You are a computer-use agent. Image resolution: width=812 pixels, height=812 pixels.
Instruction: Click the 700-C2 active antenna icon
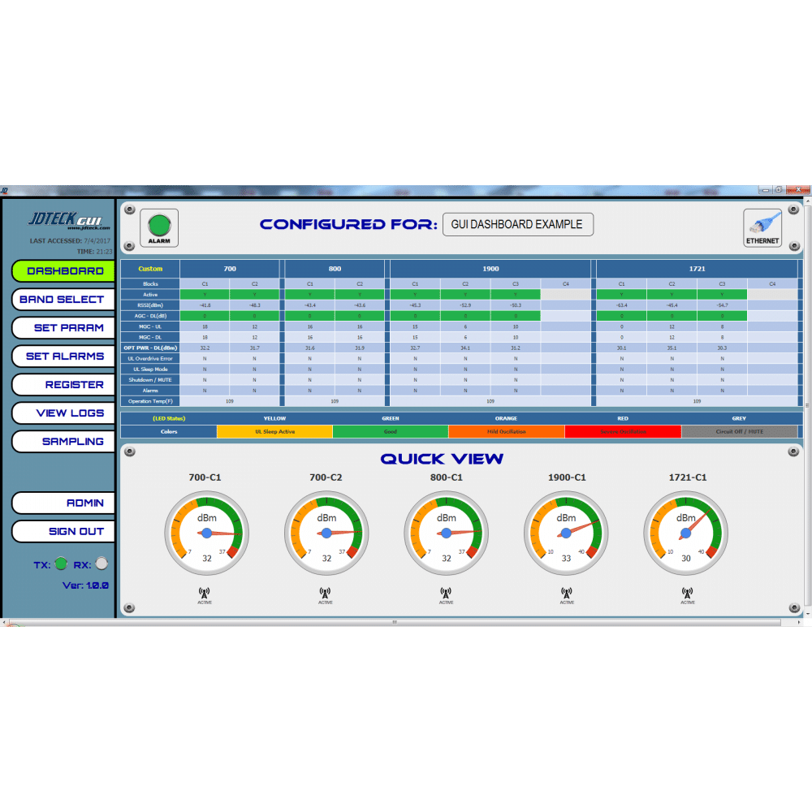click(326, 594)
